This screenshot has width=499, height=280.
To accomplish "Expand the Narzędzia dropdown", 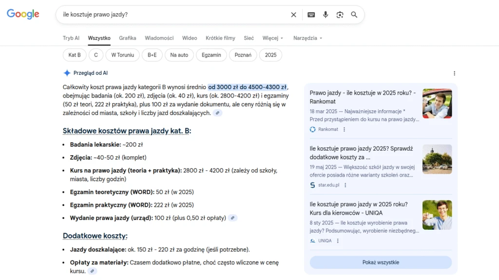I will [307, 38].
